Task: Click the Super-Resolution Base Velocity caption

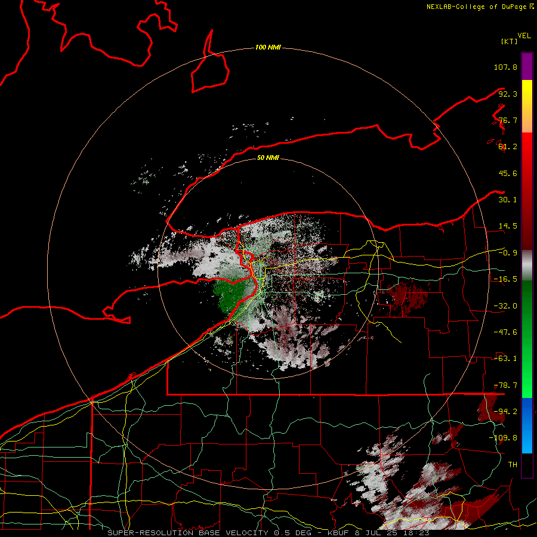Action: (268, 533)
